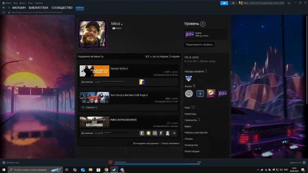Switch to the БИБЛИОТЕКА tab
Screen dimensions: 308x173
(x=38, y=8)
